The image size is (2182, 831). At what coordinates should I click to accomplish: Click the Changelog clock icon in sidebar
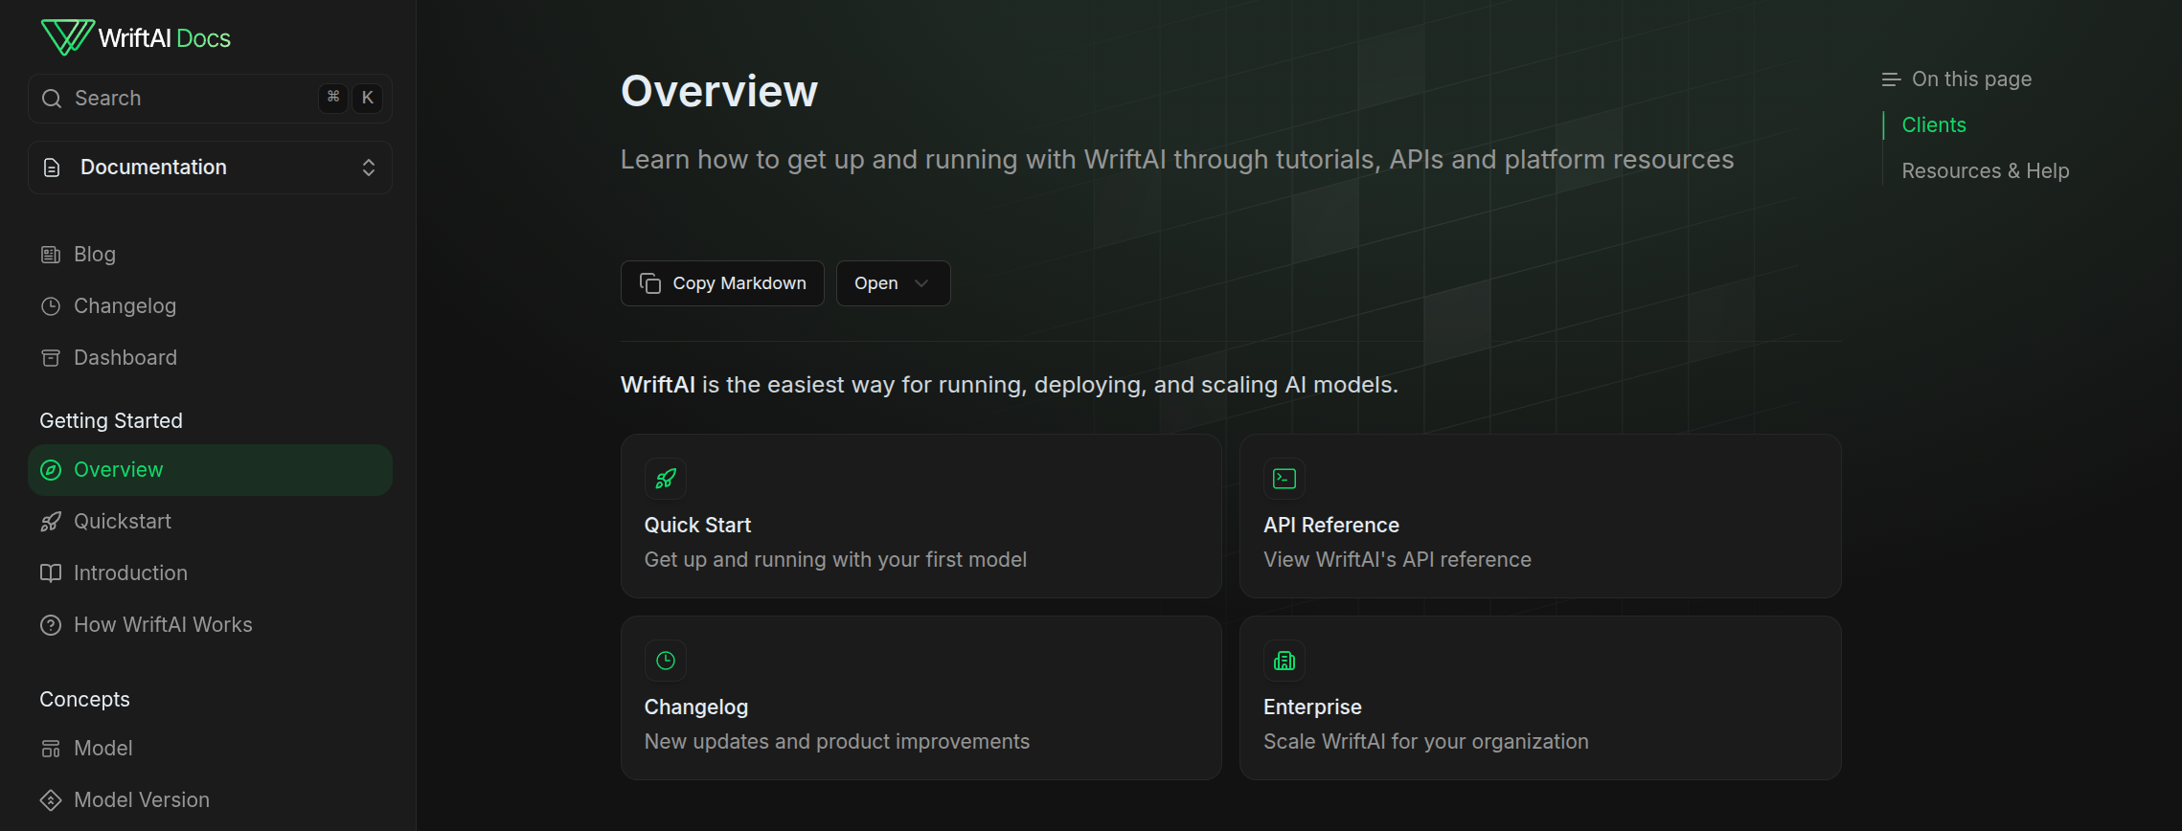coord(51,306)
